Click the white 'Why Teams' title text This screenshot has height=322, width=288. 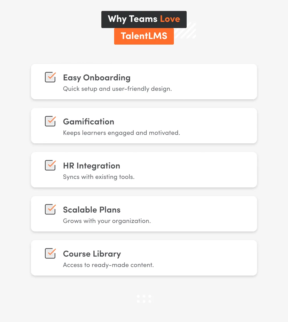coord(133,19)
